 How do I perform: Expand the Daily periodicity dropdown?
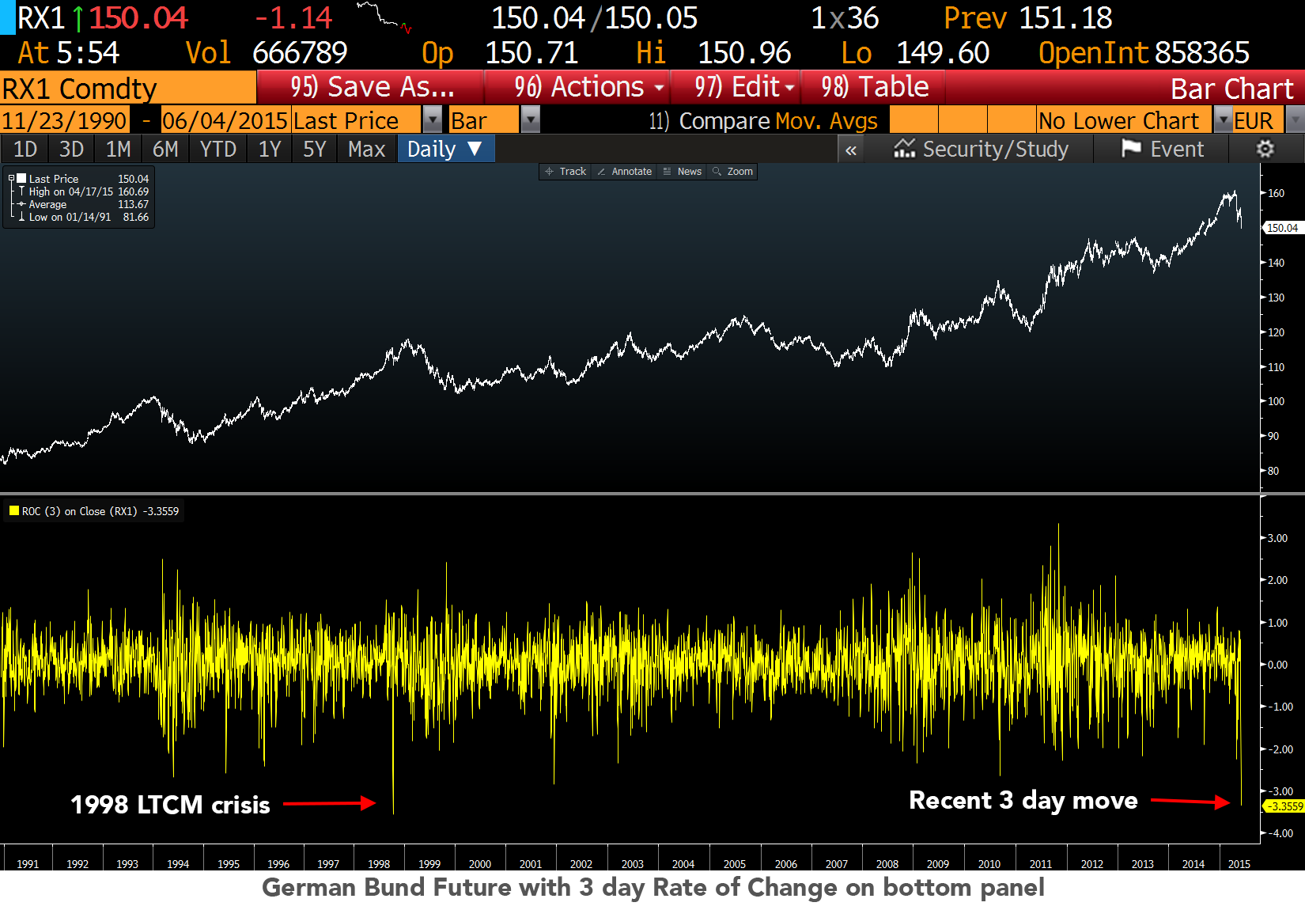point(446,149)
